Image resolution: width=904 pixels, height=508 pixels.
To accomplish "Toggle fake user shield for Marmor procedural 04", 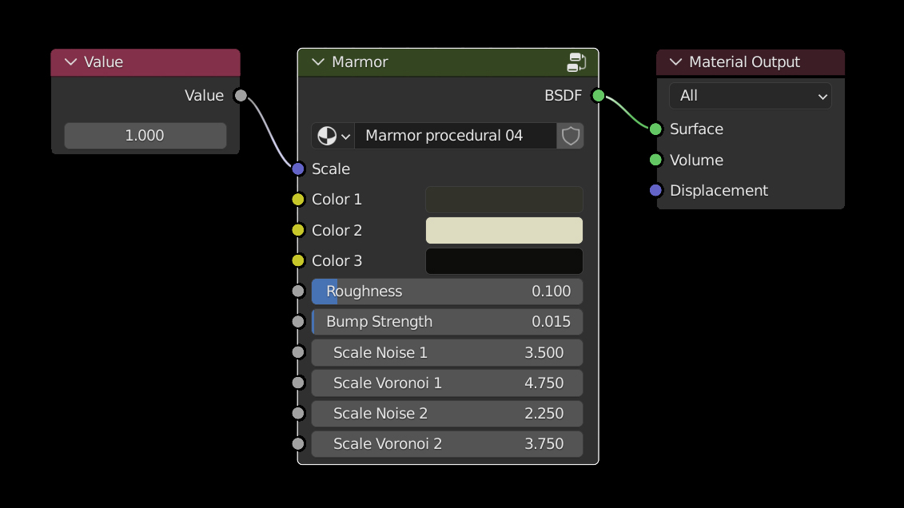I will point(571,136).
